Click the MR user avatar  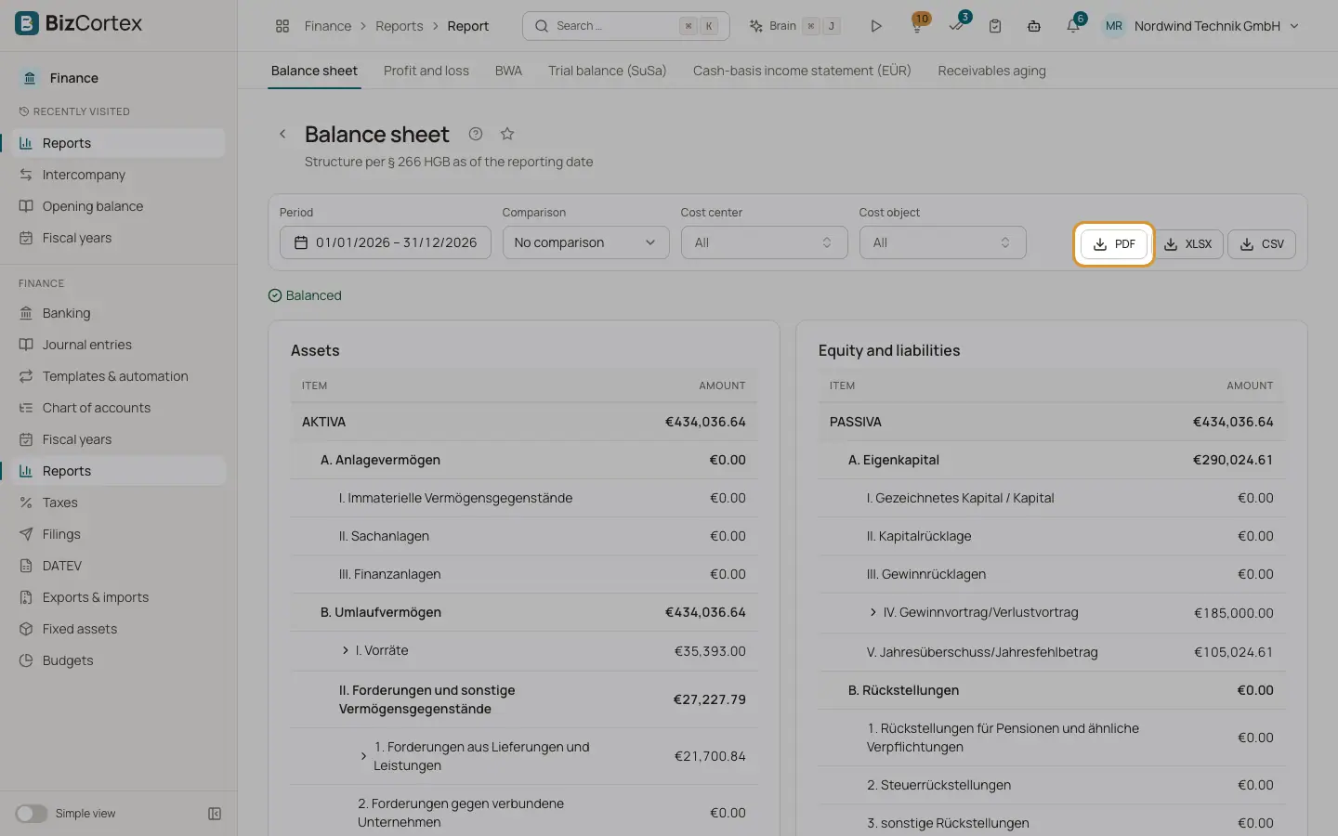coord(1113,26)
